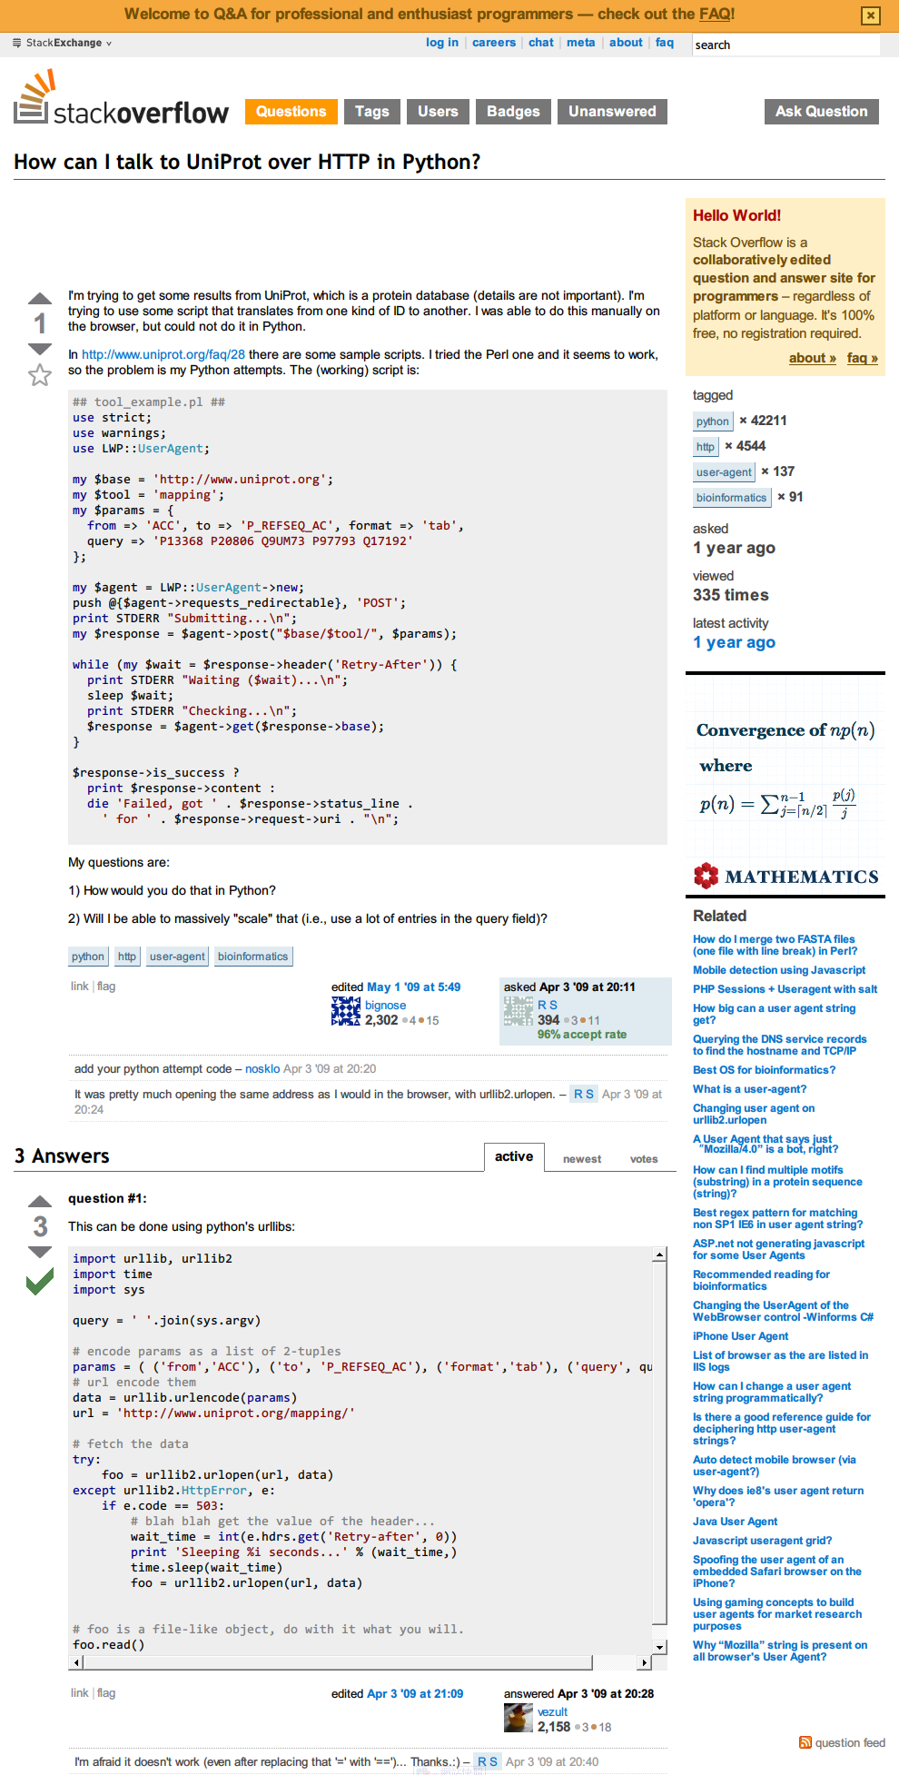Open the question feed RSS icon
The height and width of the screenshot is (1775, 899).
point(805,1742)
